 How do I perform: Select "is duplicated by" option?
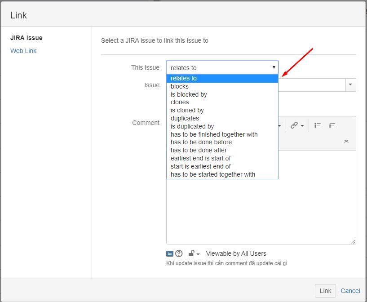coord(222,126)
